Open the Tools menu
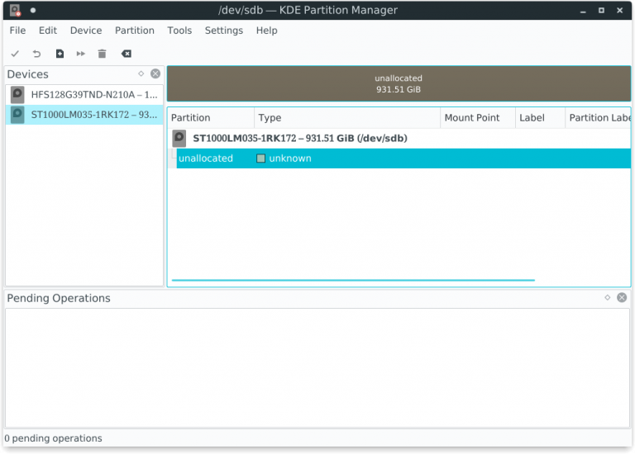 (x=179, y=31)
